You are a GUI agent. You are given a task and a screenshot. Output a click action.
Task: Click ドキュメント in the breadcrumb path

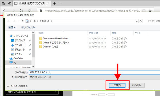pyautogui.click(x=45, y=21)
